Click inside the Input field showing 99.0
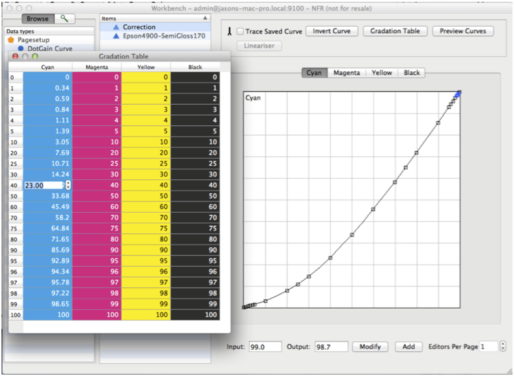 pyautogui.click(x=265, y=347)
